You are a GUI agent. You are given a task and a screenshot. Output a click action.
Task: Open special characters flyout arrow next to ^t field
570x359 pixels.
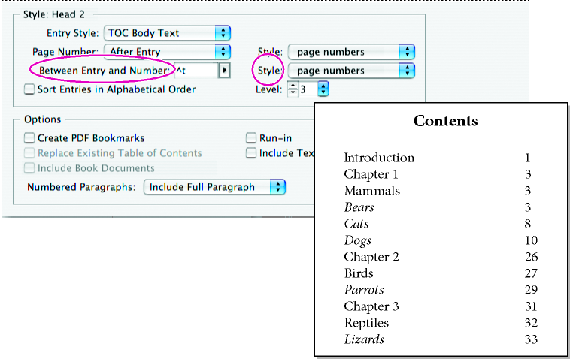coord(223,71)
